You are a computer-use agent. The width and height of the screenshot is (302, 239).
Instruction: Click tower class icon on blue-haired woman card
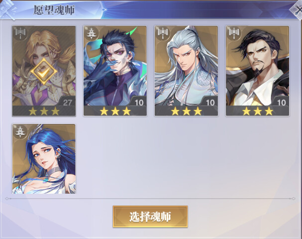click(x=20, y=131)
